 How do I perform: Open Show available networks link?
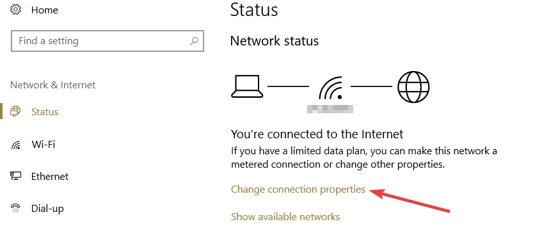coord(285,216)
